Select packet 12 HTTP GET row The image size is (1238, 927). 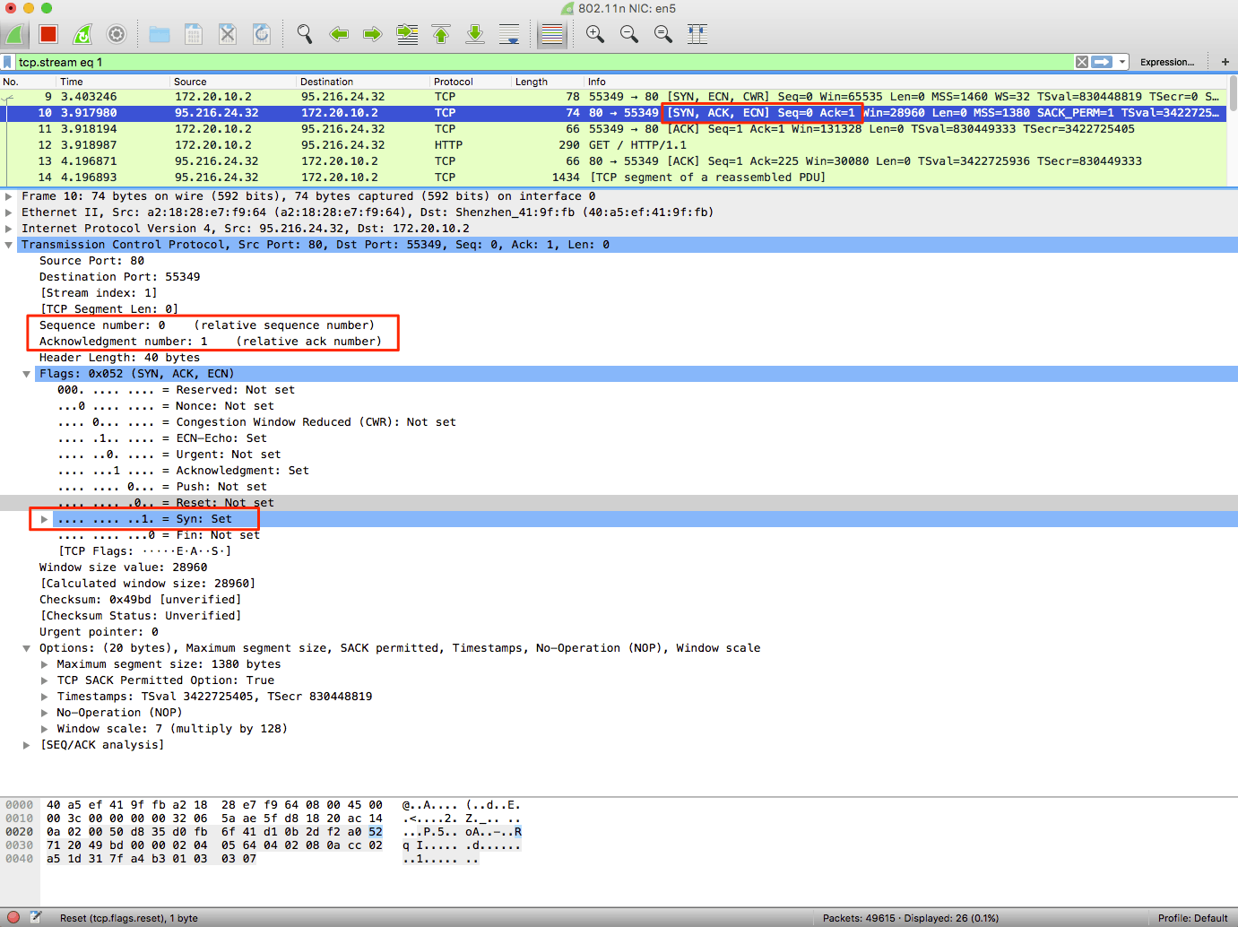pos(613,145)
